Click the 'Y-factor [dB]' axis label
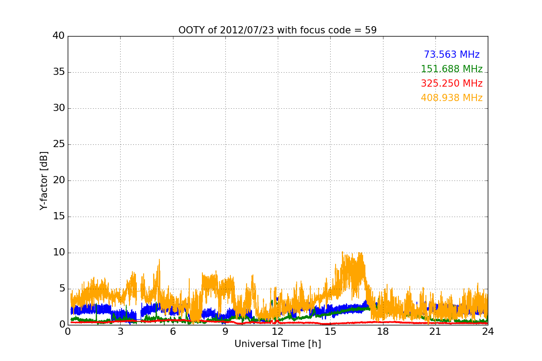 point(43,180)
